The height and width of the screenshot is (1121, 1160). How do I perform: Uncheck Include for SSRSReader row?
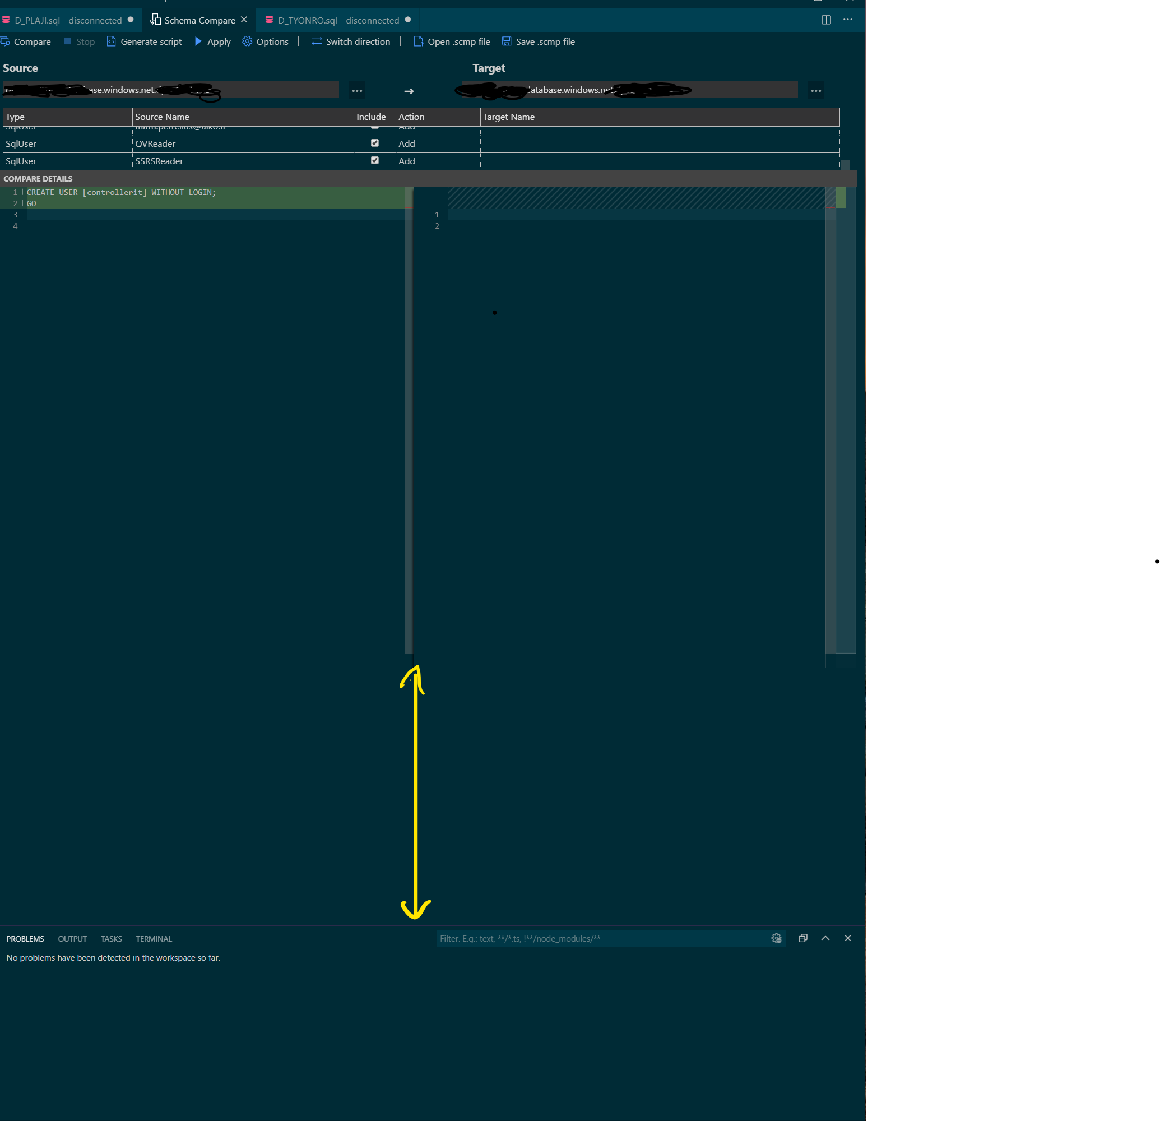375,160
